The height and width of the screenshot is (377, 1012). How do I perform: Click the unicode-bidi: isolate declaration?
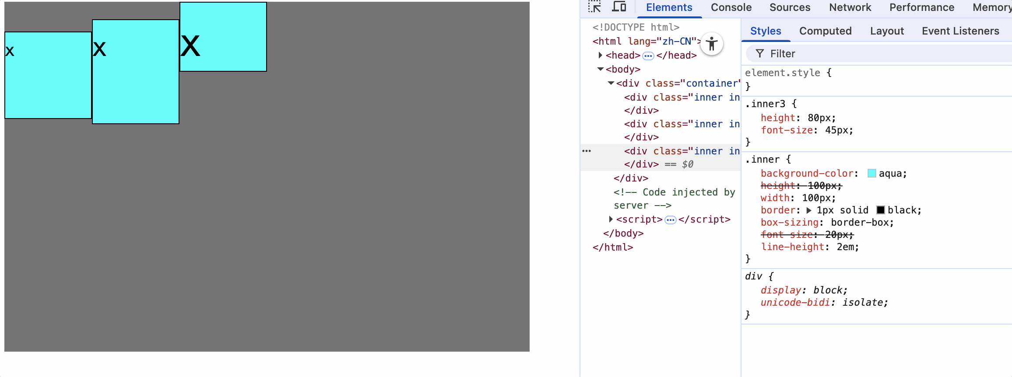(824, 302)
